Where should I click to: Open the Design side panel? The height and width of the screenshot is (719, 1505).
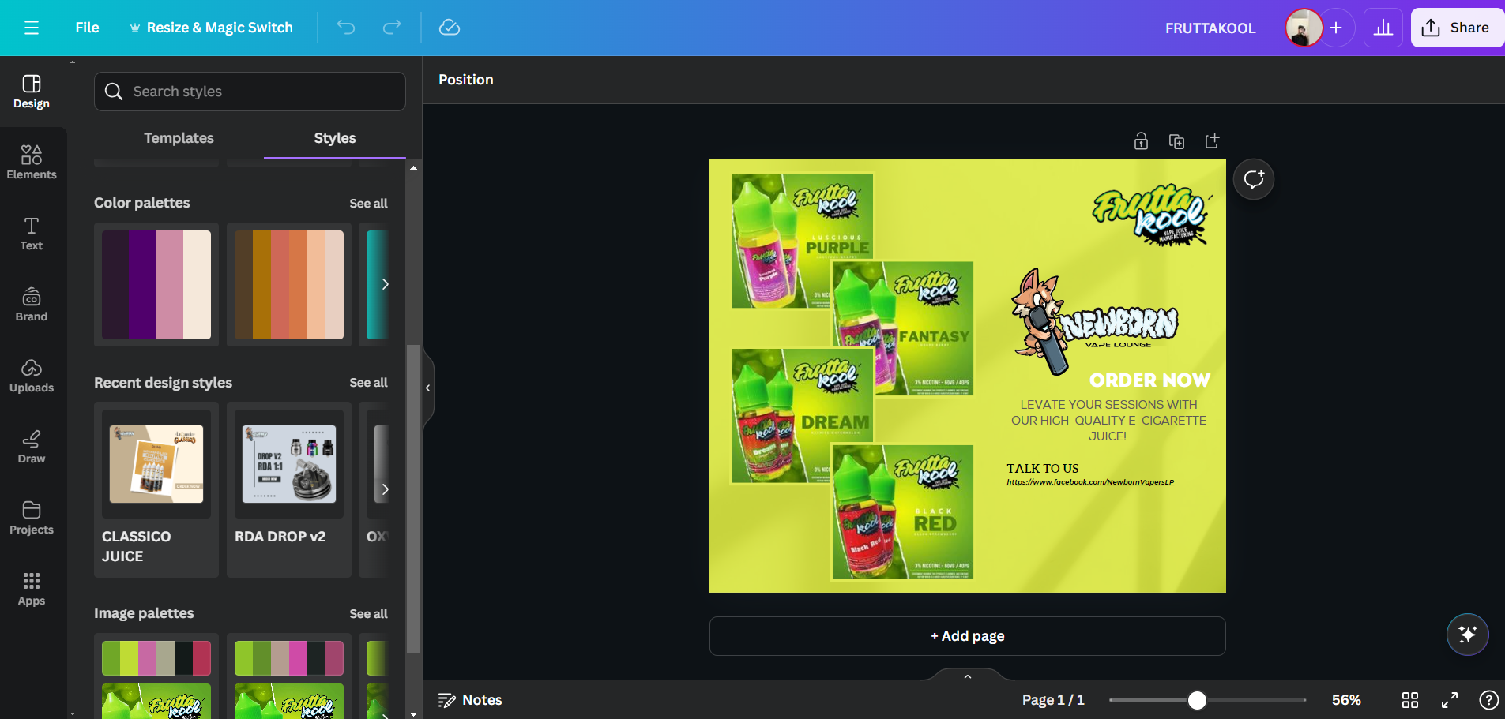coord(32,92)
